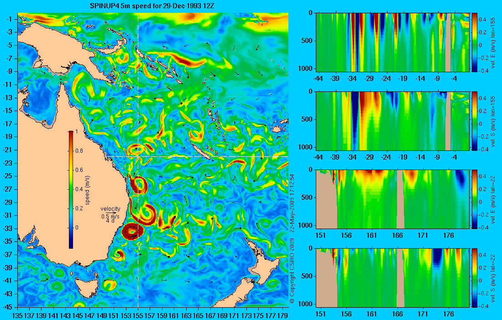Click the "speed (m/s)" legend label
This screenshot has height=320, width=502.
click(88, 190)
